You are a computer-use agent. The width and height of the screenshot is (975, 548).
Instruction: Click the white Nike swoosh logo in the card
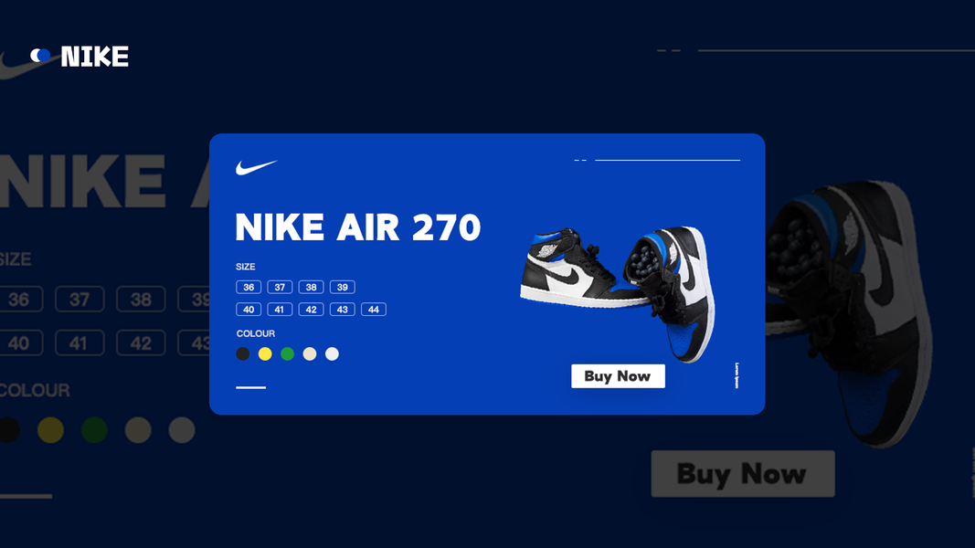[256, 167]
